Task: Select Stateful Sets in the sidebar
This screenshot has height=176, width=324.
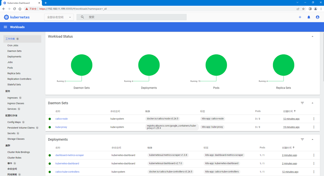Action: 14,84
